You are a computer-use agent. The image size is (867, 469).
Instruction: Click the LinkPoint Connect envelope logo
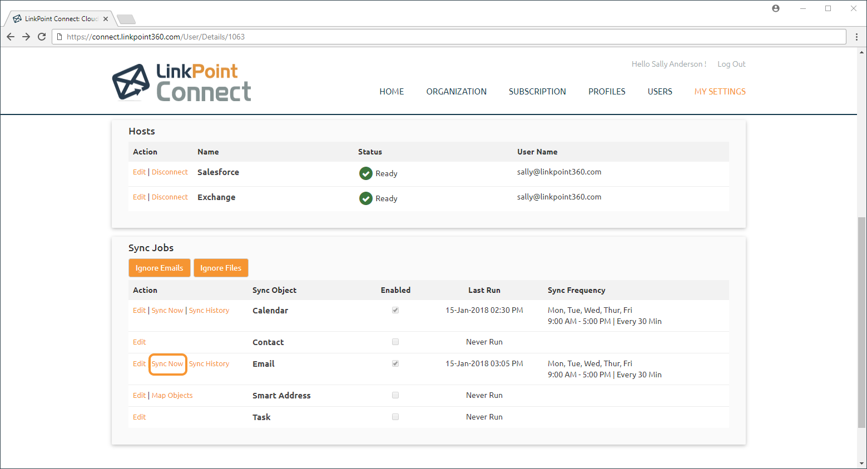pos(131,82)
